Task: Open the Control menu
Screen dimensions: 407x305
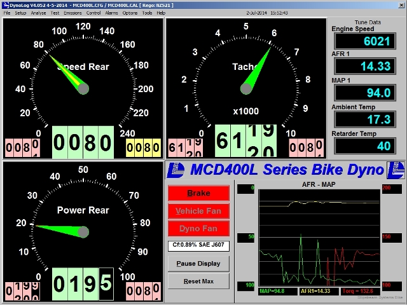Action: click(93, 13)
